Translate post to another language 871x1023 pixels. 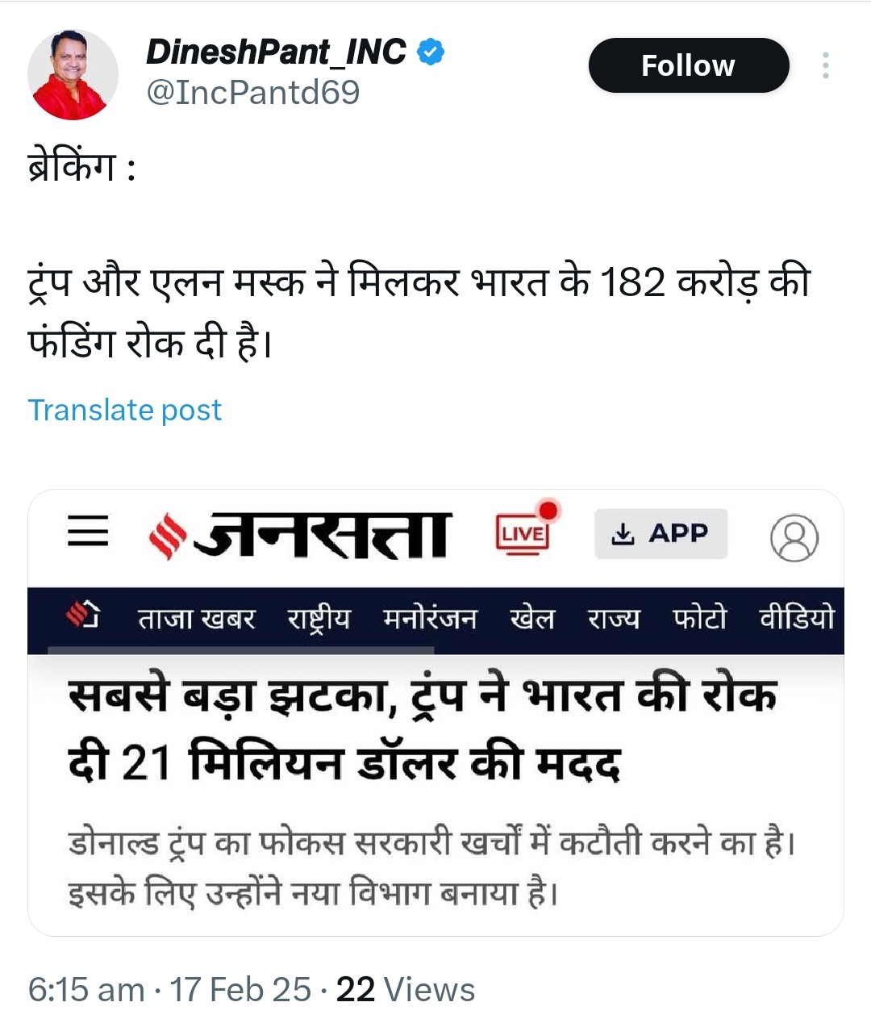pos(125,410)
